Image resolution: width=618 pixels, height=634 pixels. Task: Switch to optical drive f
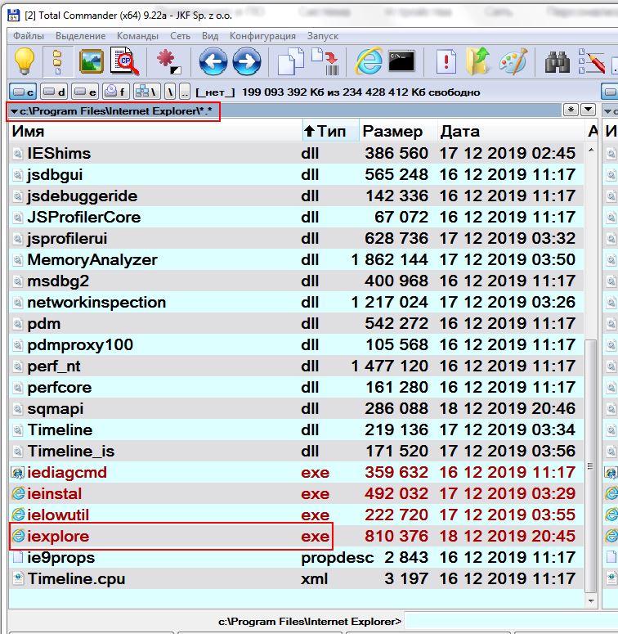(x=116, y=92)
